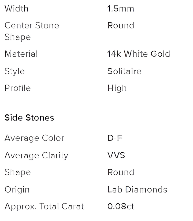
Task: Select the Lab Diamonds origin value
Action: click(x=137, y=190)
